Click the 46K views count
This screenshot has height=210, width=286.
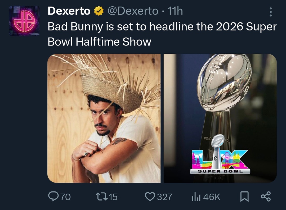coord(212,197)
